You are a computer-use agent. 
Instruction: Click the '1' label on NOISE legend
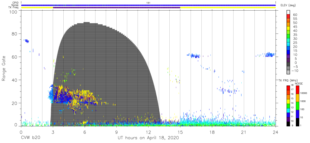301,125
